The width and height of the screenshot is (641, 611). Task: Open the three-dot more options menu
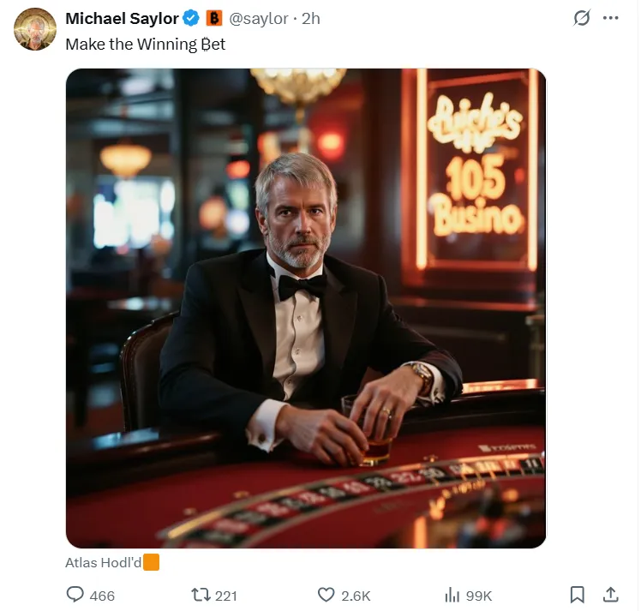[610, 18]
